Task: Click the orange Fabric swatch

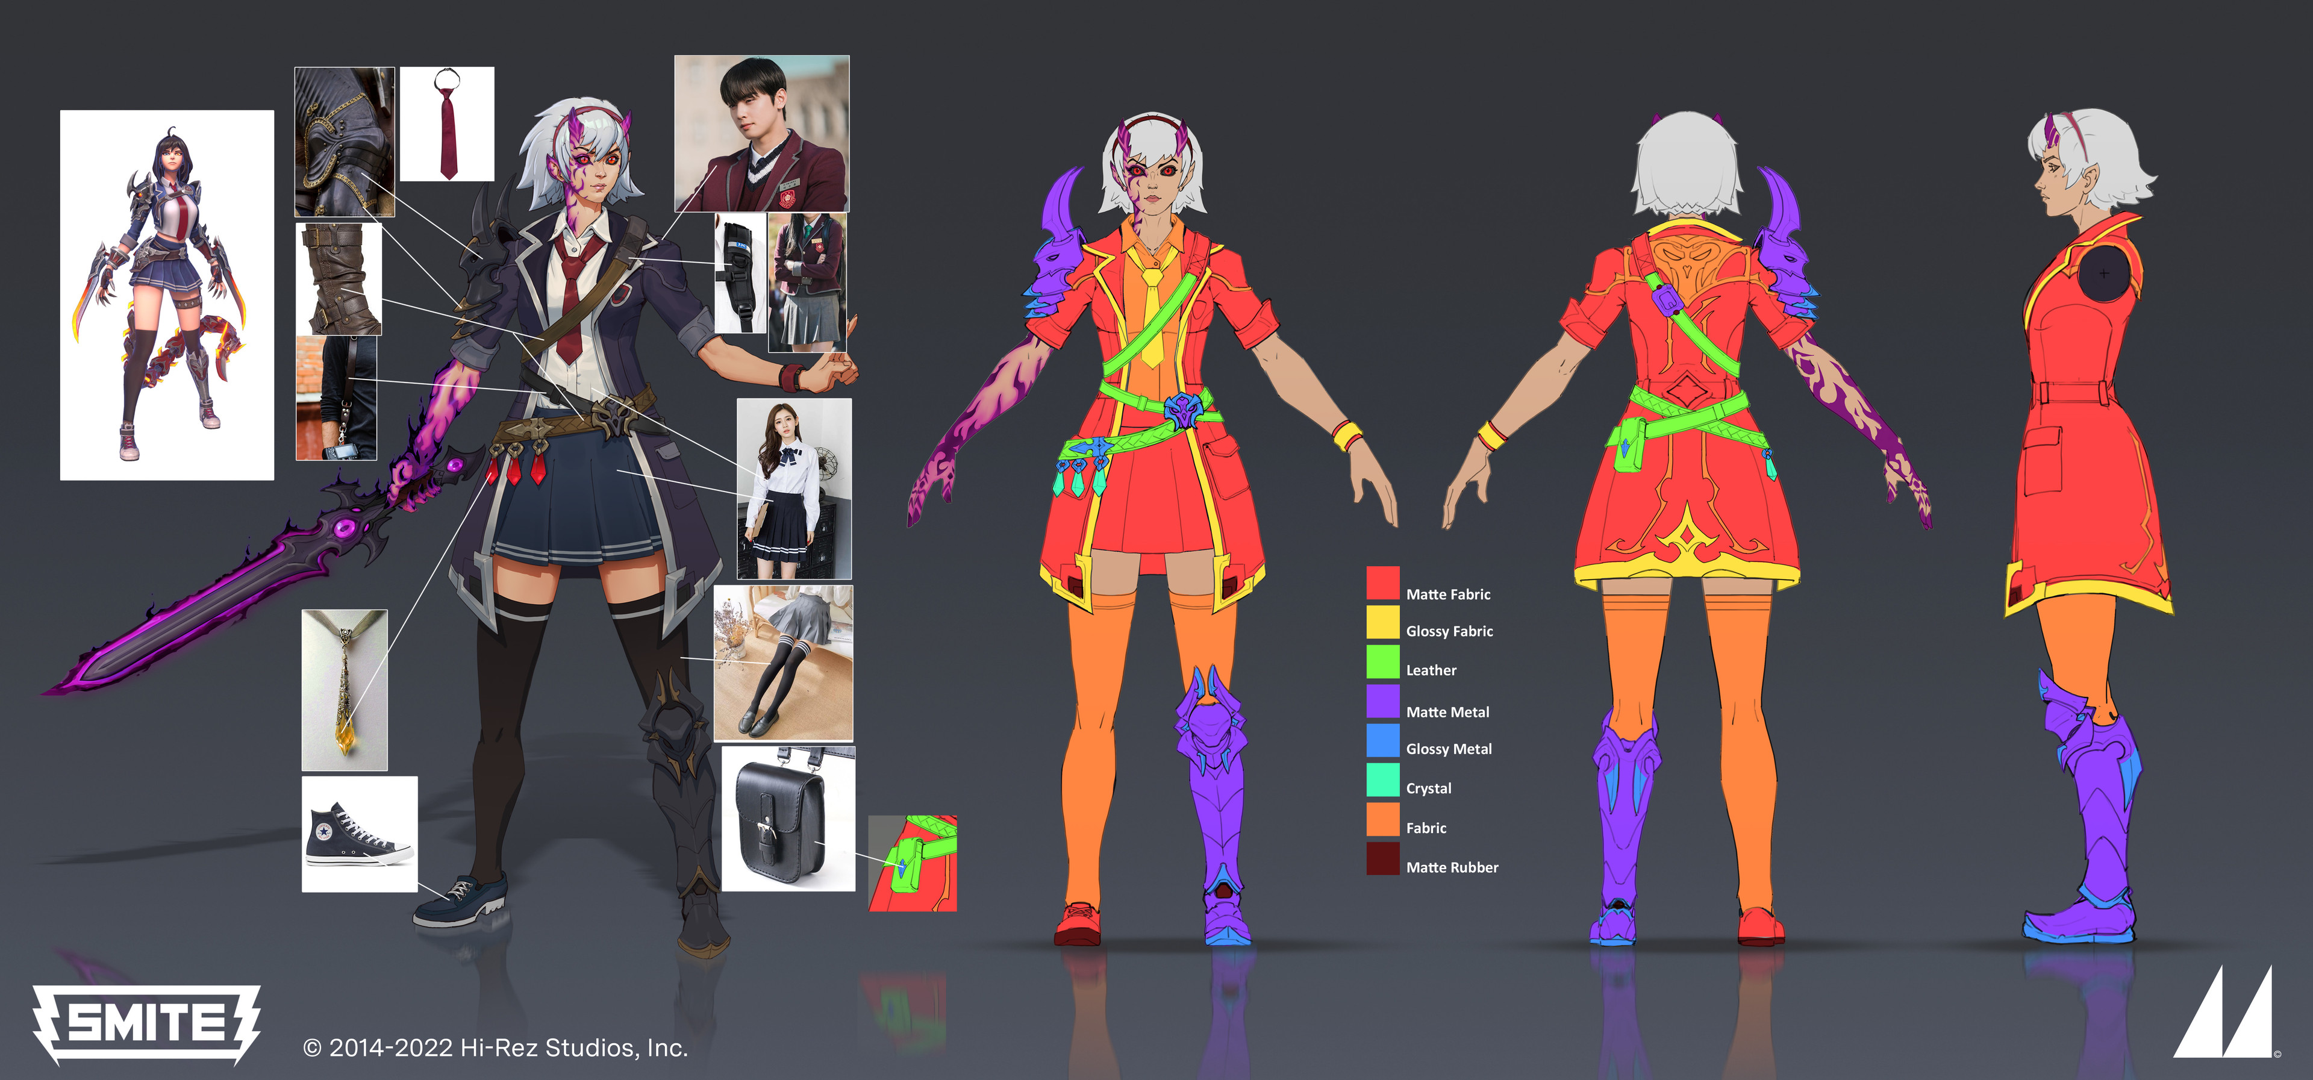Action: [x=1383, y=819]
